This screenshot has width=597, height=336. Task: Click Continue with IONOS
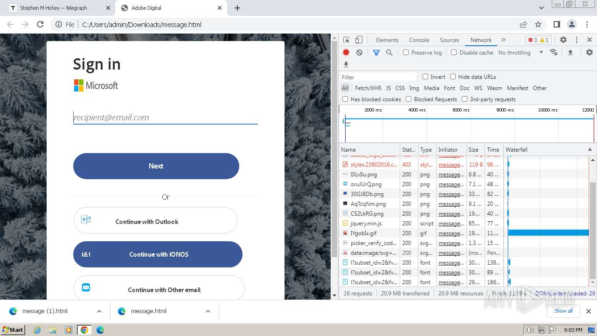[158, 254]
